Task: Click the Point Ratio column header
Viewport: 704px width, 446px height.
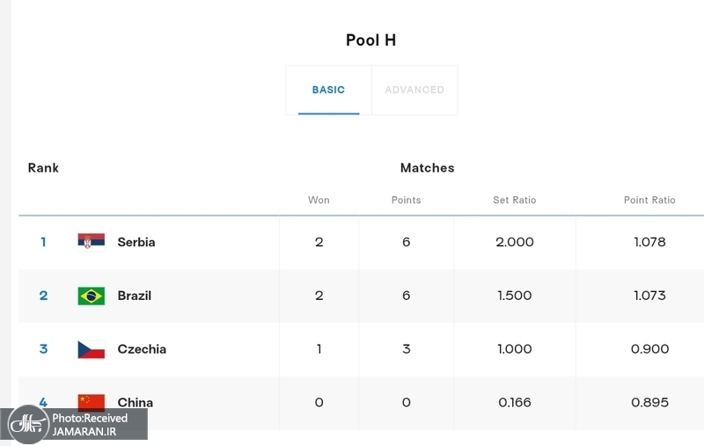Action: pyautogui.click(x=649, y=200)
